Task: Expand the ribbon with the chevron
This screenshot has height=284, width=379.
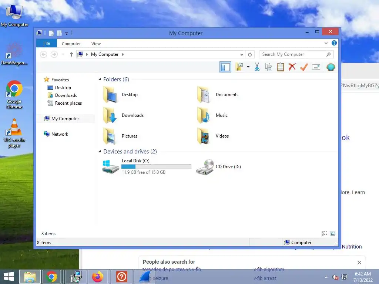Action: [326, 43]
